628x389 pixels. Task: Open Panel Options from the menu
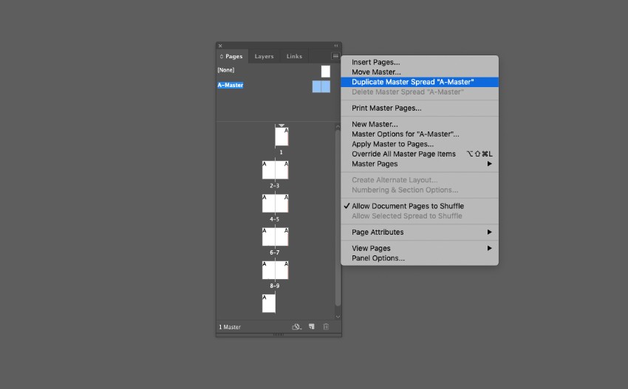(378, 258)
